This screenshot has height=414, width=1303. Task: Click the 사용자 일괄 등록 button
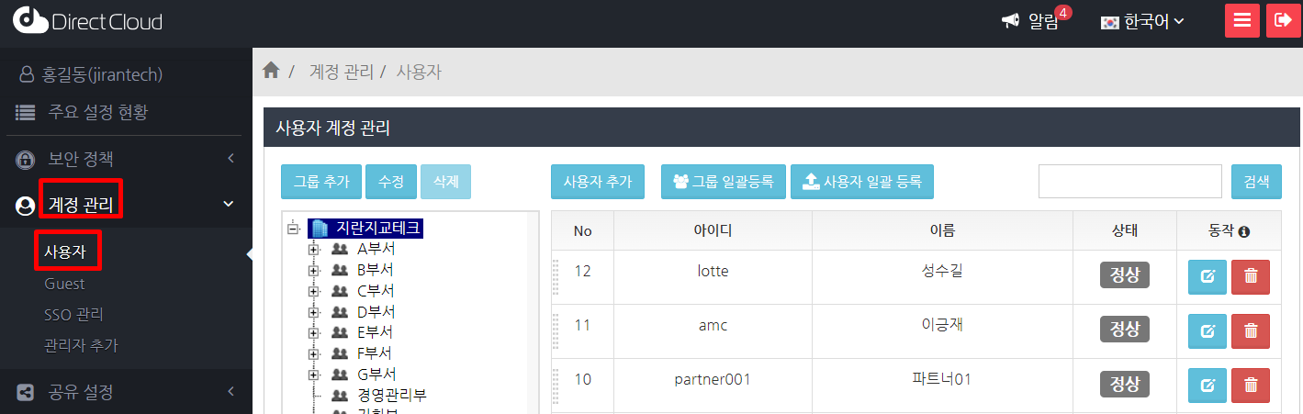(862, 182)
